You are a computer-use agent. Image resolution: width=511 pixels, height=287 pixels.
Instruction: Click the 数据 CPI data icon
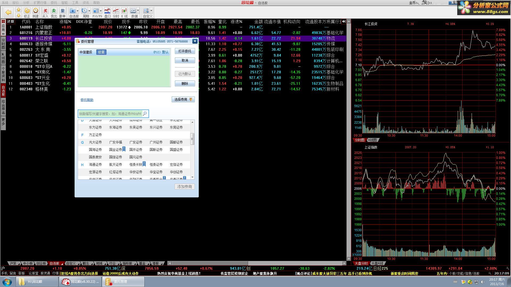[133, 11]
